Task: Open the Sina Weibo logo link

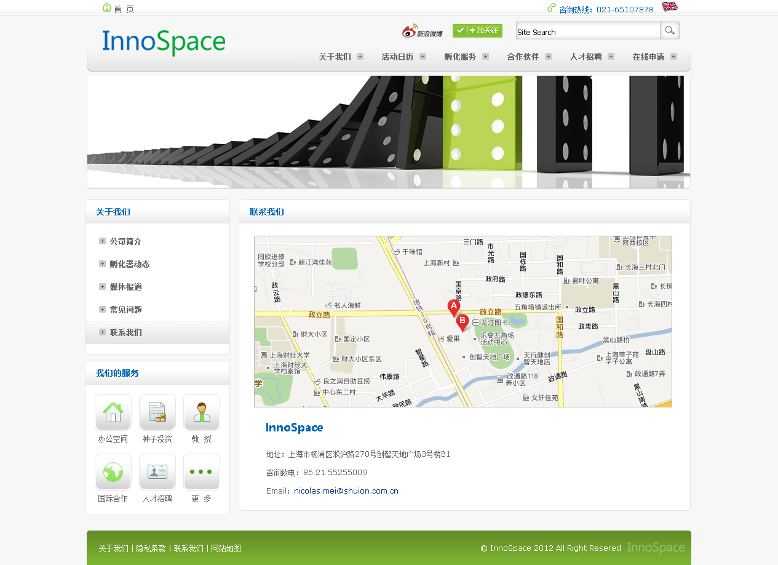Action: pos(422,31)
